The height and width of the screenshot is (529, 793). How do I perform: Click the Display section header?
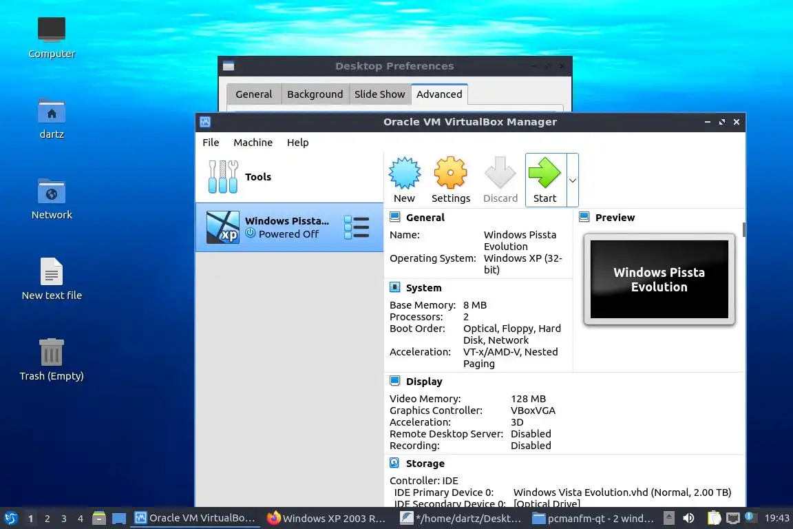point(424,382)
